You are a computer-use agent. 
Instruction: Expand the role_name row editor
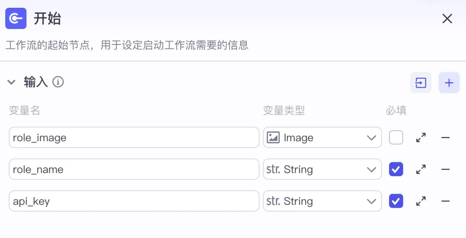pyautogui.click(x=421, y=169)
